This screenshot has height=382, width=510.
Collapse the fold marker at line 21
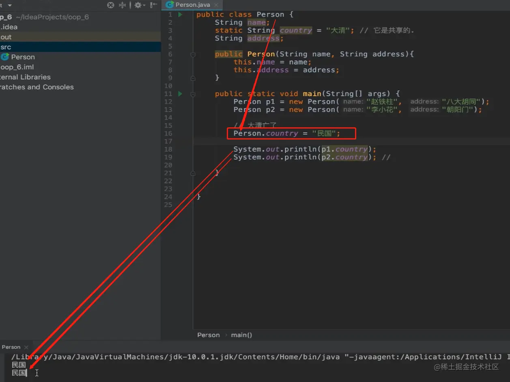pyautogui.click(x=193, y=173)
